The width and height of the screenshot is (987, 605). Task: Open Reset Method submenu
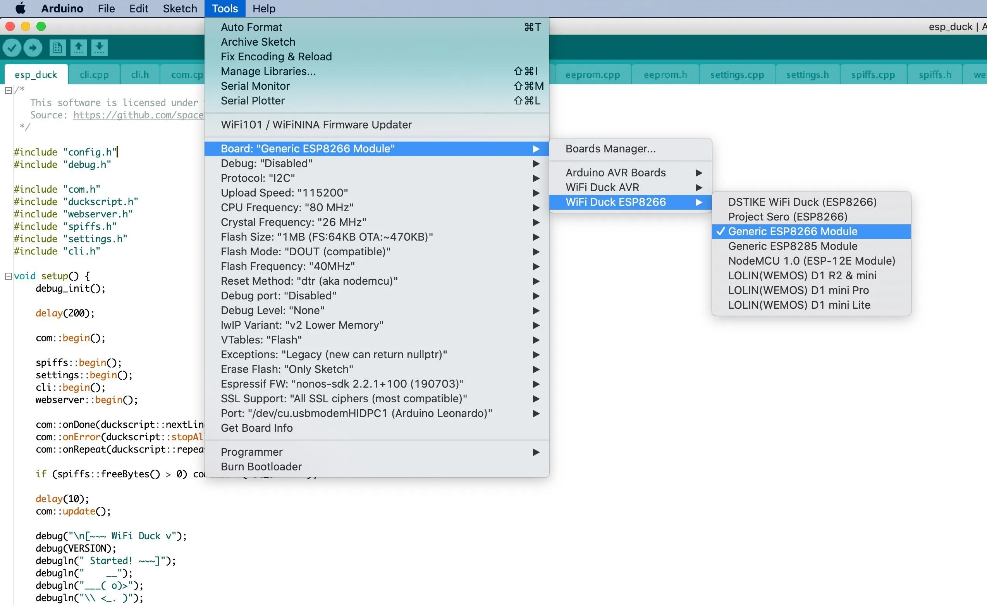point(377,281)
